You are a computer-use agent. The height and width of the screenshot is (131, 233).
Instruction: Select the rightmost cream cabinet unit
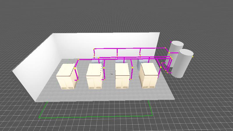click(149, 75)
